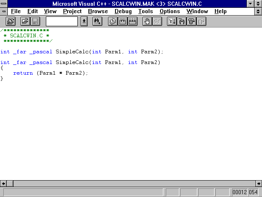Click the Open file folder icon

tap(25, 21)
